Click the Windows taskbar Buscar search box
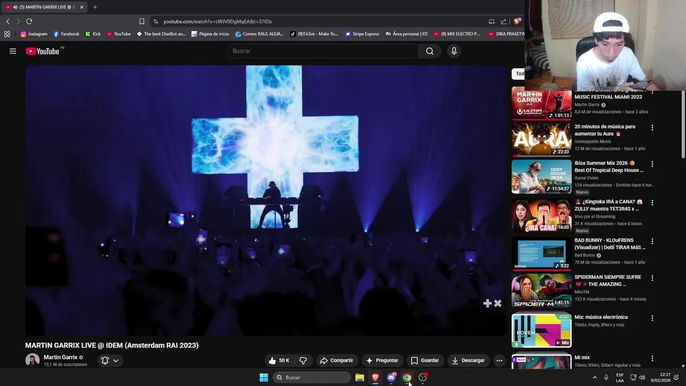The width and height of the screenshot is (686, 386). [x=311, y=377]
